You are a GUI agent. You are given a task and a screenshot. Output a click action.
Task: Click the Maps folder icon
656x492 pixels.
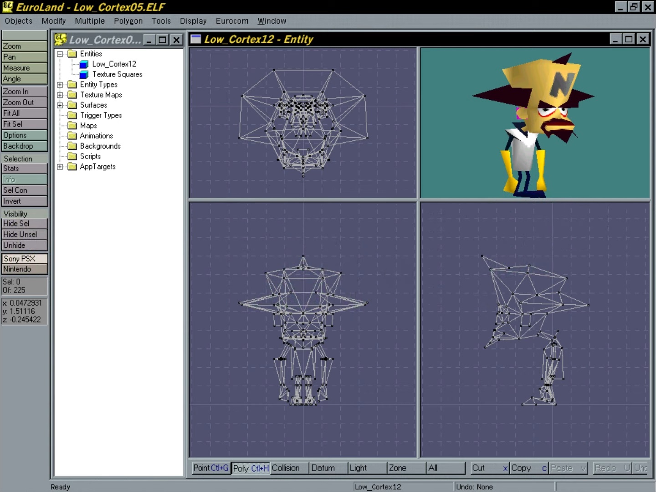72,126
